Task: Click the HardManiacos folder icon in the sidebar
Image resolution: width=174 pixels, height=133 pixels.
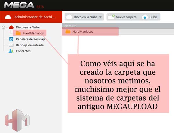Action: click(18, 33)
